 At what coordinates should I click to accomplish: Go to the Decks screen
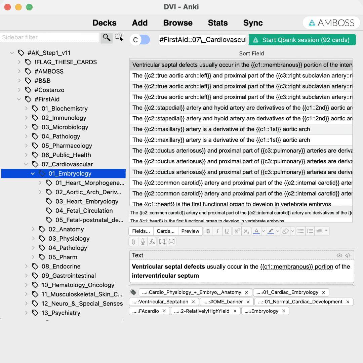(x=105, y=23)
